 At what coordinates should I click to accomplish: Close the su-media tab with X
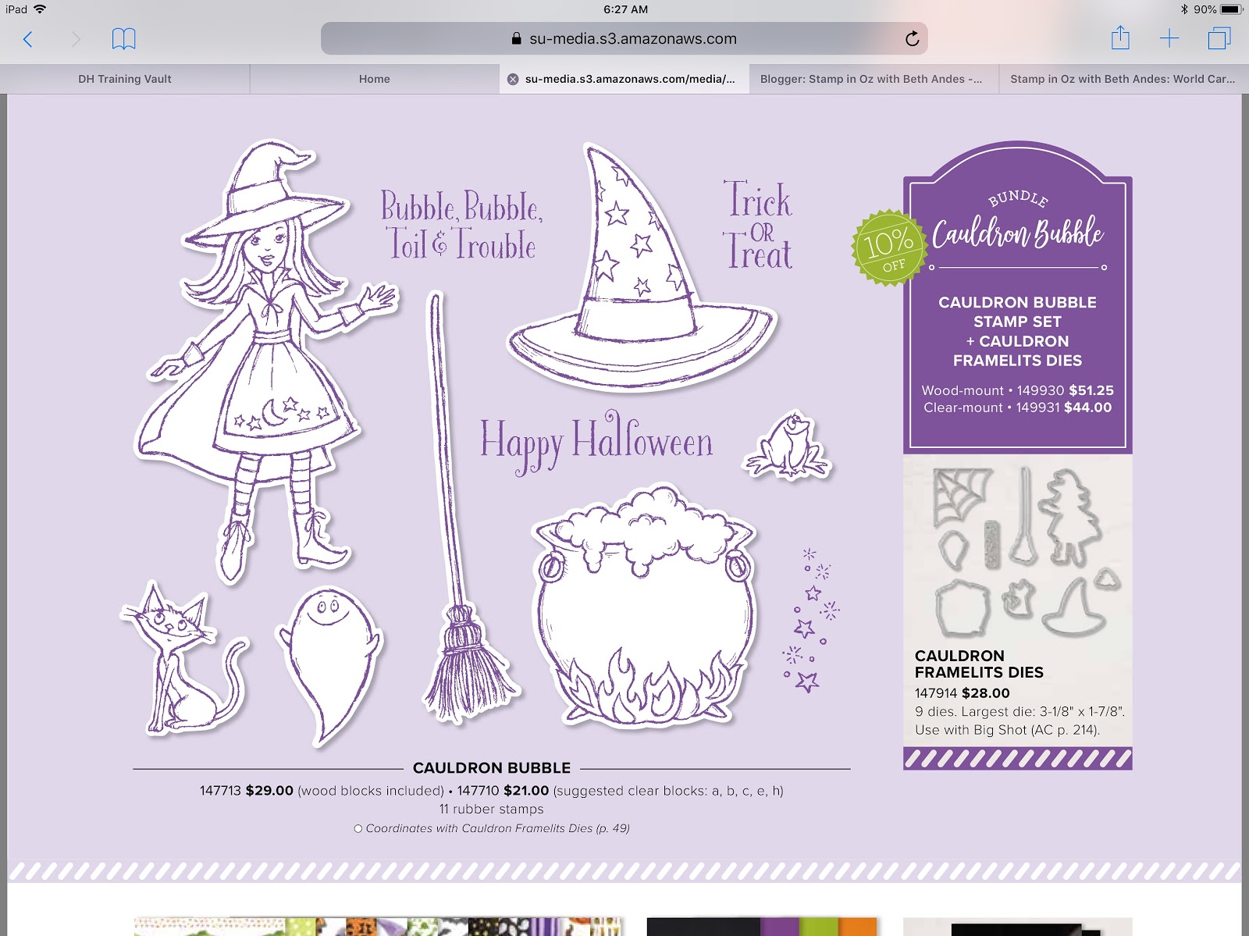513,79
